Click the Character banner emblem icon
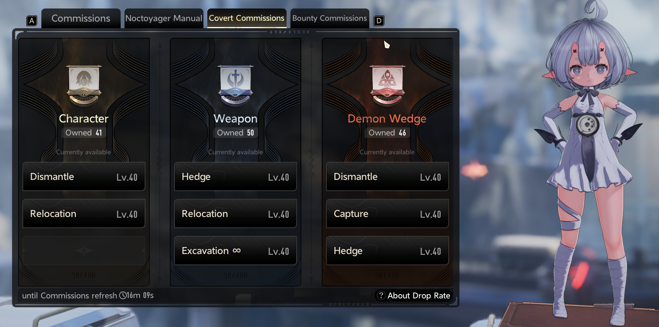 tap(84, 85)
